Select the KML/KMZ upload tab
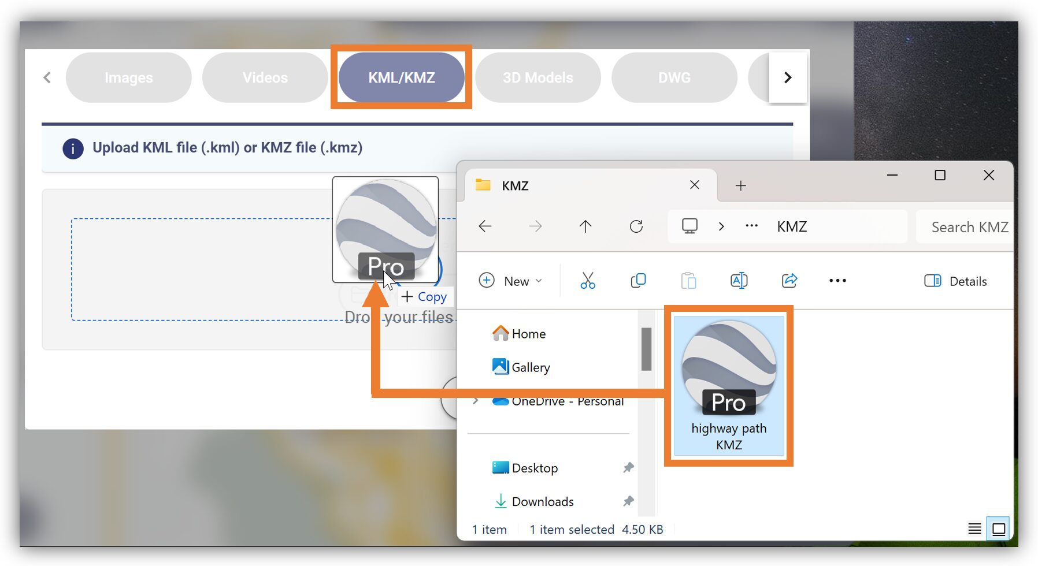 coord(402,77)
